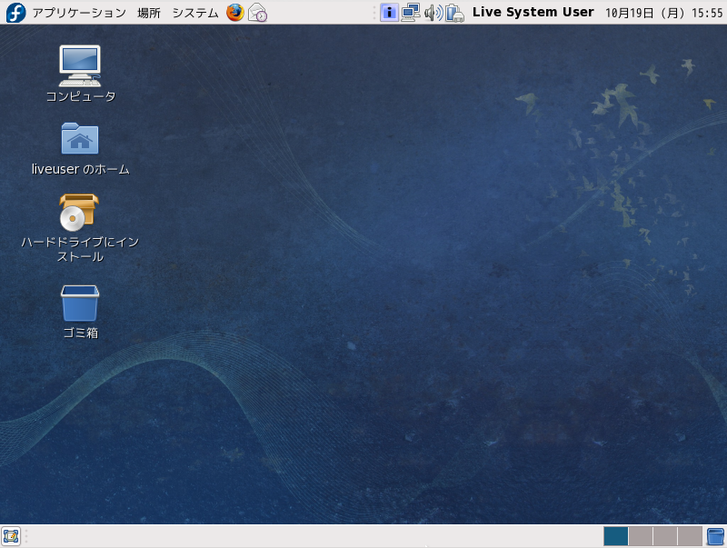This screenshot has height=548, width=727.
Task: Open the システム menu
Action: pos(194,13)
